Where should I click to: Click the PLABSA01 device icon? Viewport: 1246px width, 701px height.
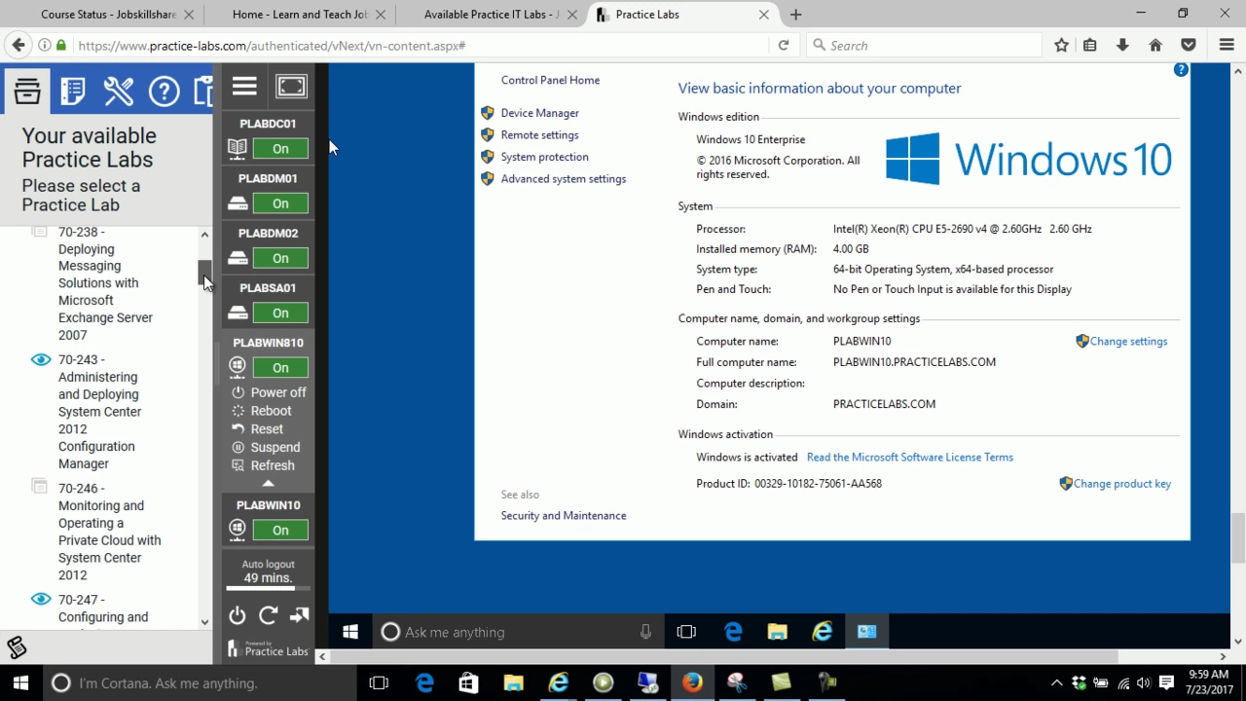[238, 313]
